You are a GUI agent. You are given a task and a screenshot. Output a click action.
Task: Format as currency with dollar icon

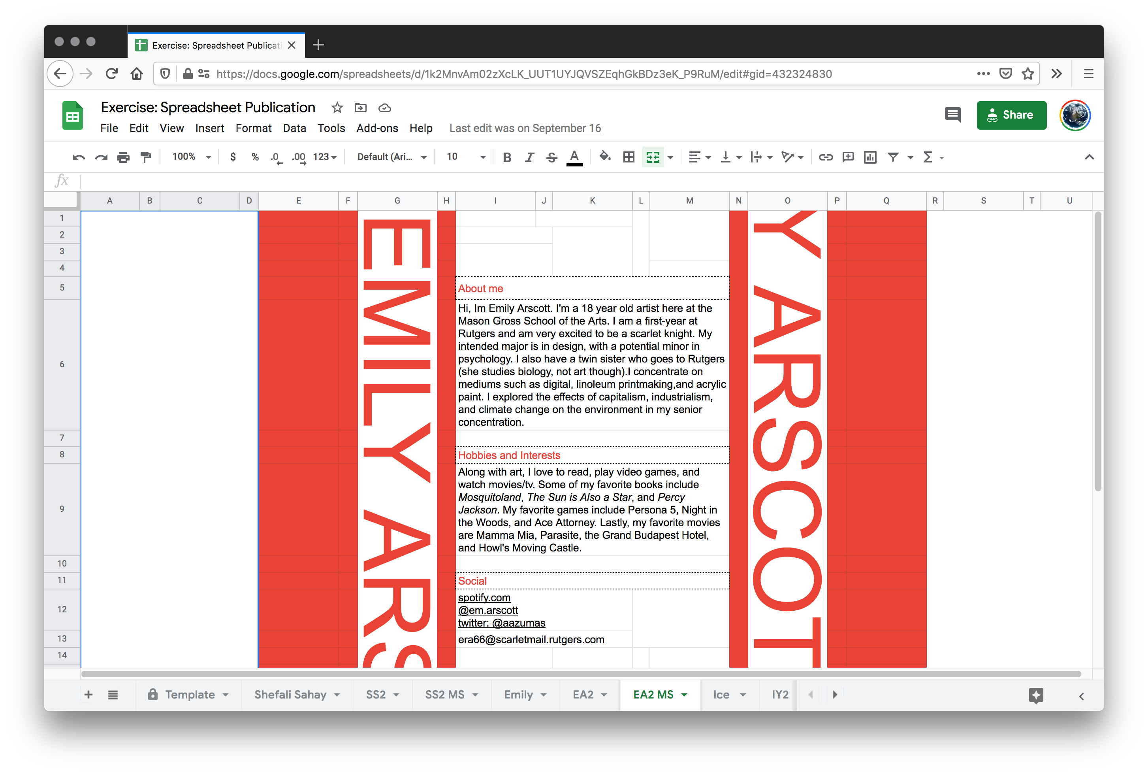point(233,157)
